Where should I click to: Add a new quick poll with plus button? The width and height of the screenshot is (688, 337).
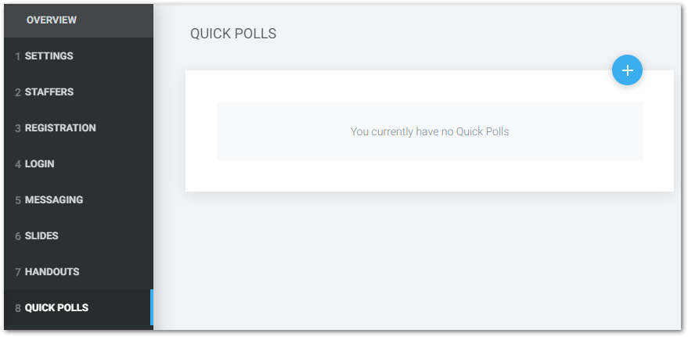(627, 70)
